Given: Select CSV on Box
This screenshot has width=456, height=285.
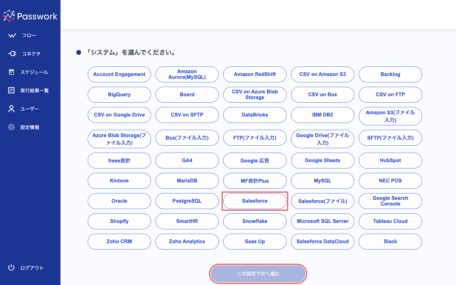Looking at the screenshot, I should (323, 95).
